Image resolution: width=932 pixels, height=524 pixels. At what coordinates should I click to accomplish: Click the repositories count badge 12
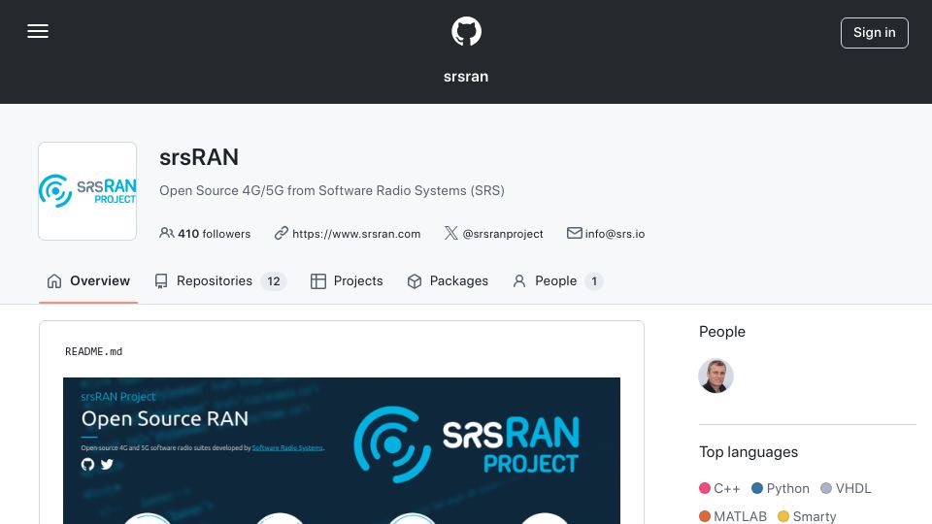(274, 281)
